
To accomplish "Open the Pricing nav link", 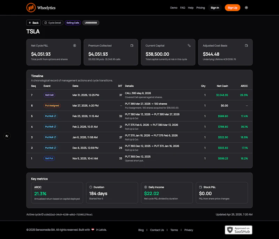I will [x=201, y=8].
